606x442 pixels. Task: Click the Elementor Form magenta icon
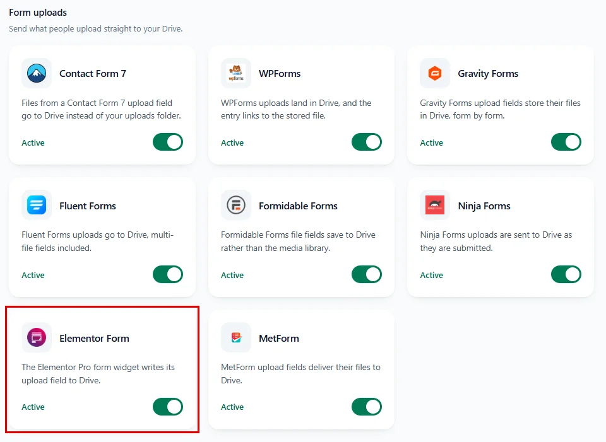coord(37,338)
